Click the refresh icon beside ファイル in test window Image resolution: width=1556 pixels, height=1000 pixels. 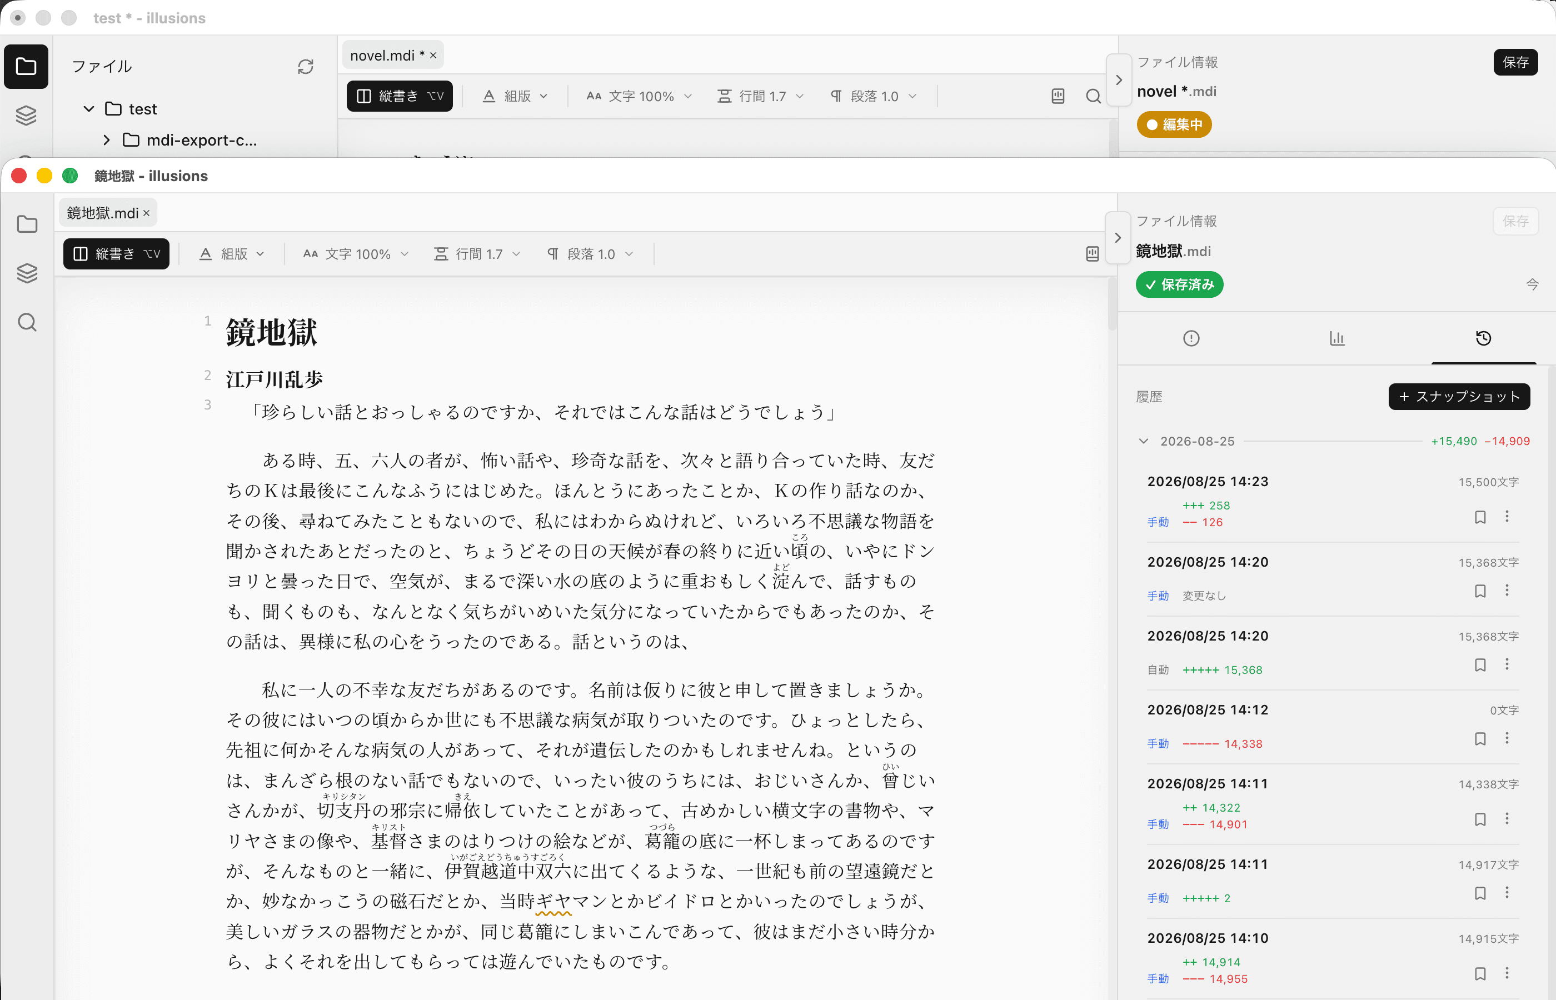305,66
